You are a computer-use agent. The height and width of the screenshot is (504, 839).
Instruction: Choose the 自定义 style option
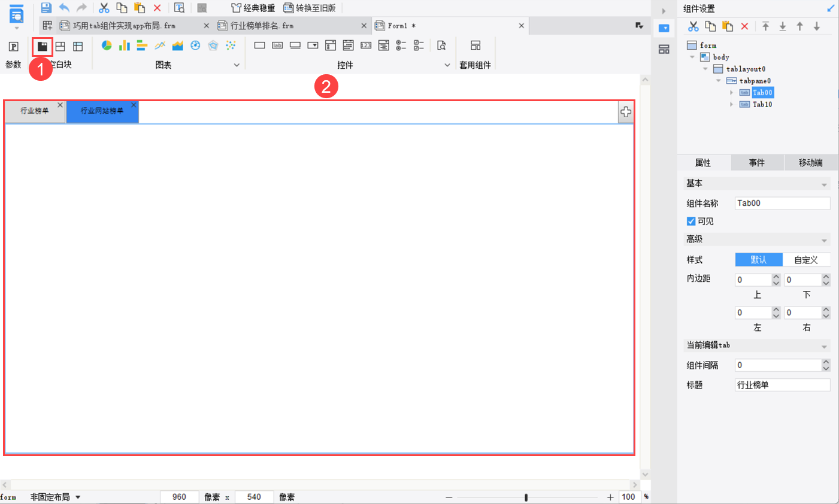[806, 260]
